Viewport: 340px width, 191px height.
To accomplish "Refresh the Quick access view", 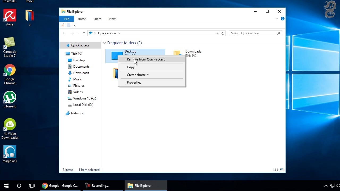I will (x=223, y=33).
